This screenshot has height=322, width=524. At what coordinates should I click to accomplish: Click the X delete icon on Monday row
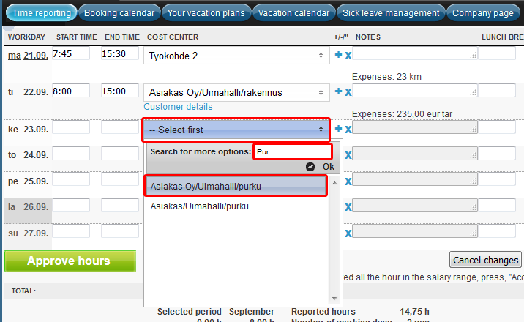point(348,56)
